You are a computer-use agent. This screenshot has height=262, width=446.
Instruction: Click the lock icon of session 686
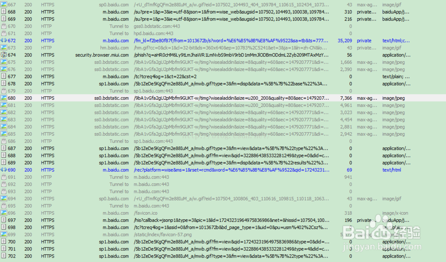pos(4,141)
